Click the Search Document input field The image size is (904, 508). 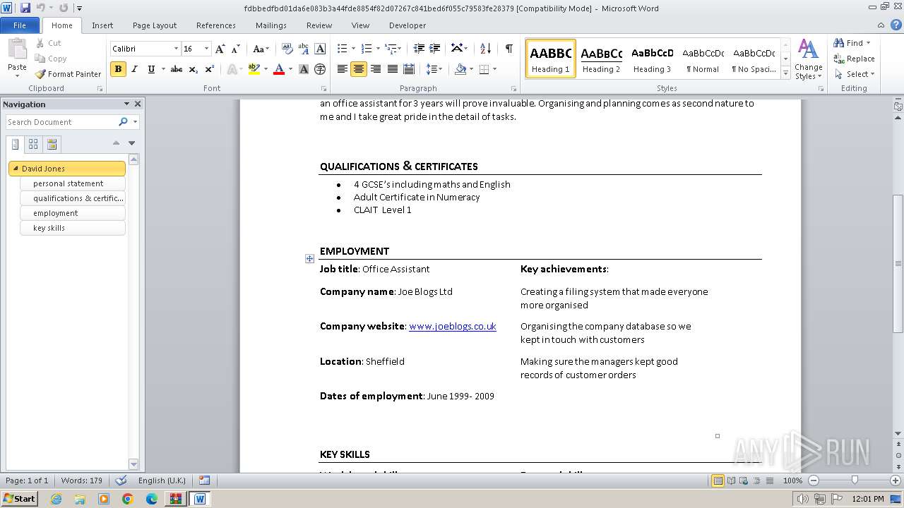(x=61, y=122)
